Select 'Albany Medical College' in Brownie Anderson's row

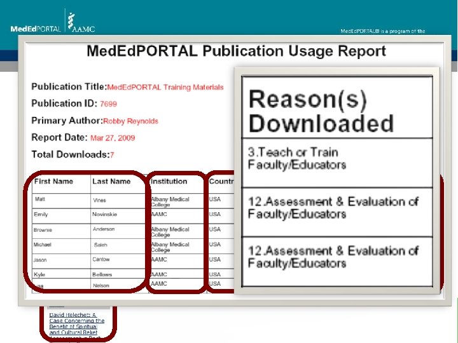point(170,232)
